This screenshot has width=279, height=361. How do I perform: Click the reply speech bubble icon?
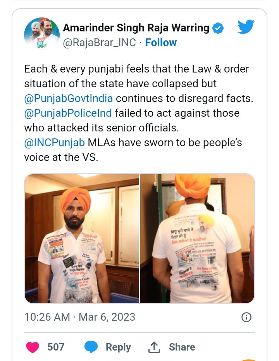91,347
